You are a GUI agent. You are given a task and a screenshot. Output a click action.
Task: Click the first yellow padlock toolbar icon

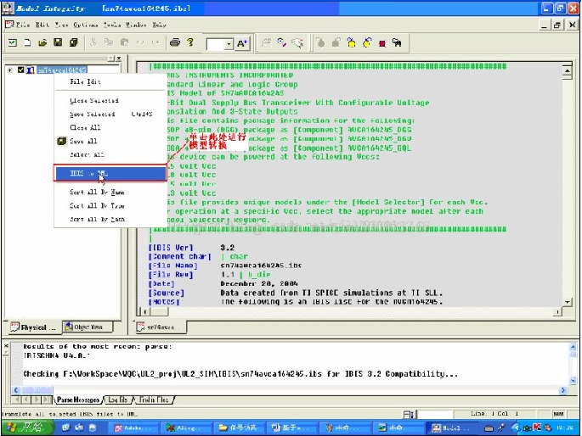[x=351, y=42]
